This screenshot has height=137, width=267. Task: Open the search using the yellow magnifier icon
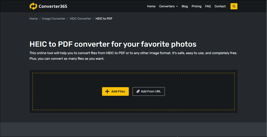[x=234, y=6]
